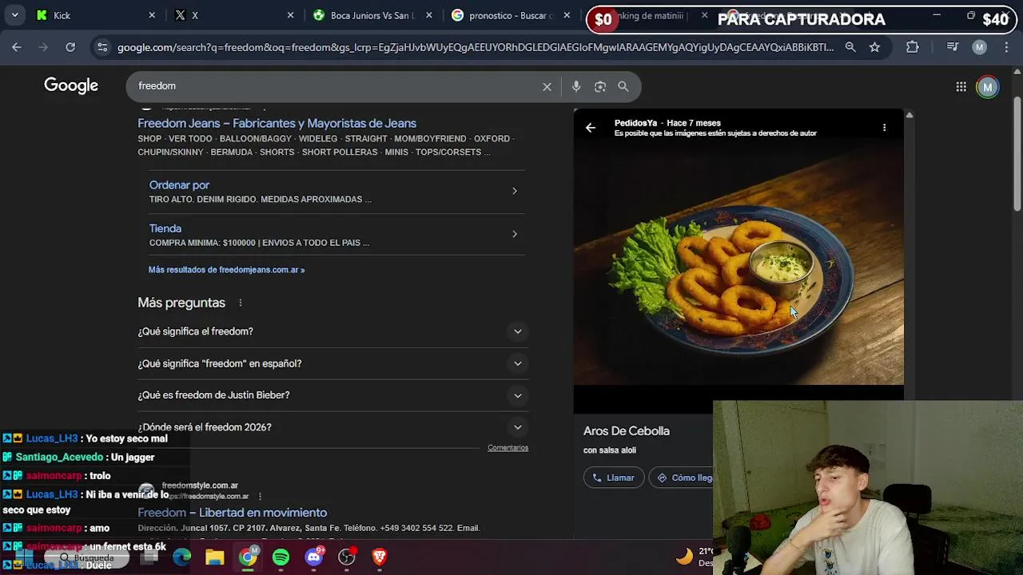Close the pronostico tab
1023x575 pixels.
point(567,15)
